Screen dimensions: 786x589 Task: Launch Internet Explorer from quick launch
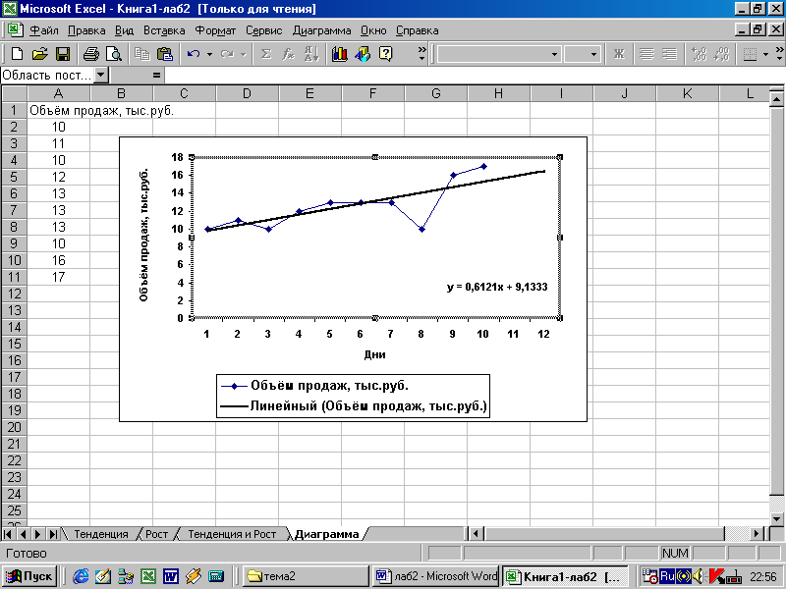(81, 576)
